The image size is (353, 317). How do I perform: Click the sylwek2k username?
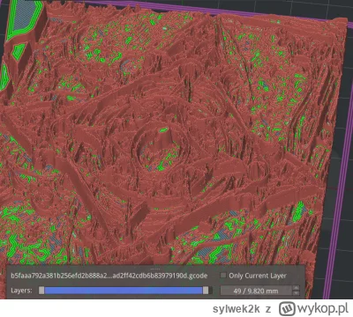click(x=237, y=309)
